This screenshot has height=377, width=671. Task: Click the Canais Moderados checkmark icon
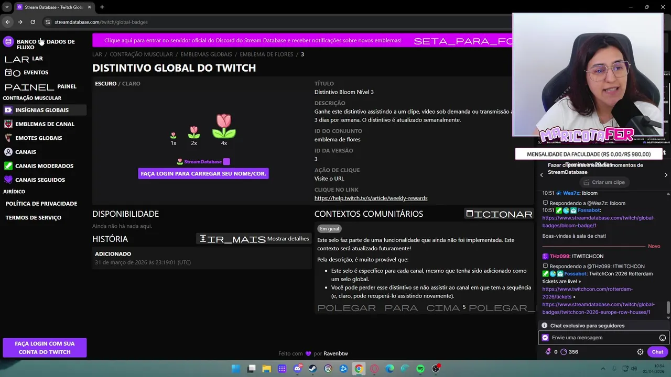(x=8, y=166)
